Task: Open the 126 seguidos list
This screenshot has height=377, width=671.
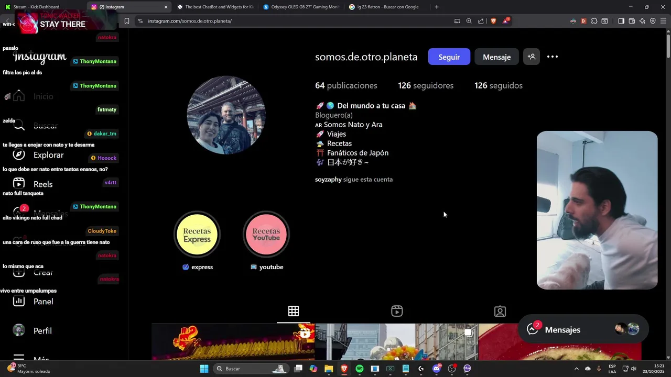Action: 499,85
